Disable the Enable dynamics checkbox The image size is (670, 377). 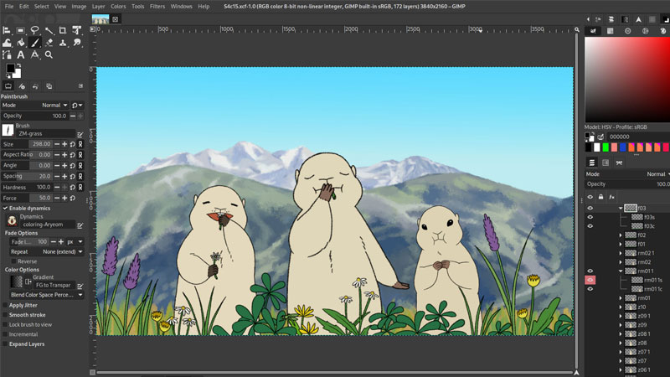pos(5,208)
